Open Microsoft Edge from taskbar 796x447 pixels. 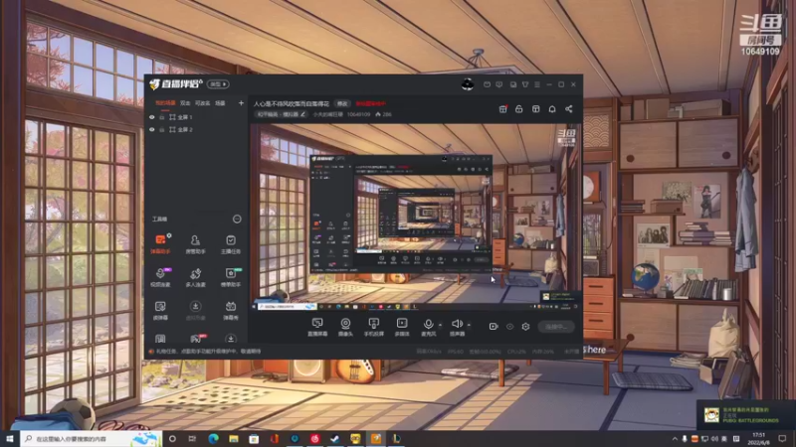213,439
